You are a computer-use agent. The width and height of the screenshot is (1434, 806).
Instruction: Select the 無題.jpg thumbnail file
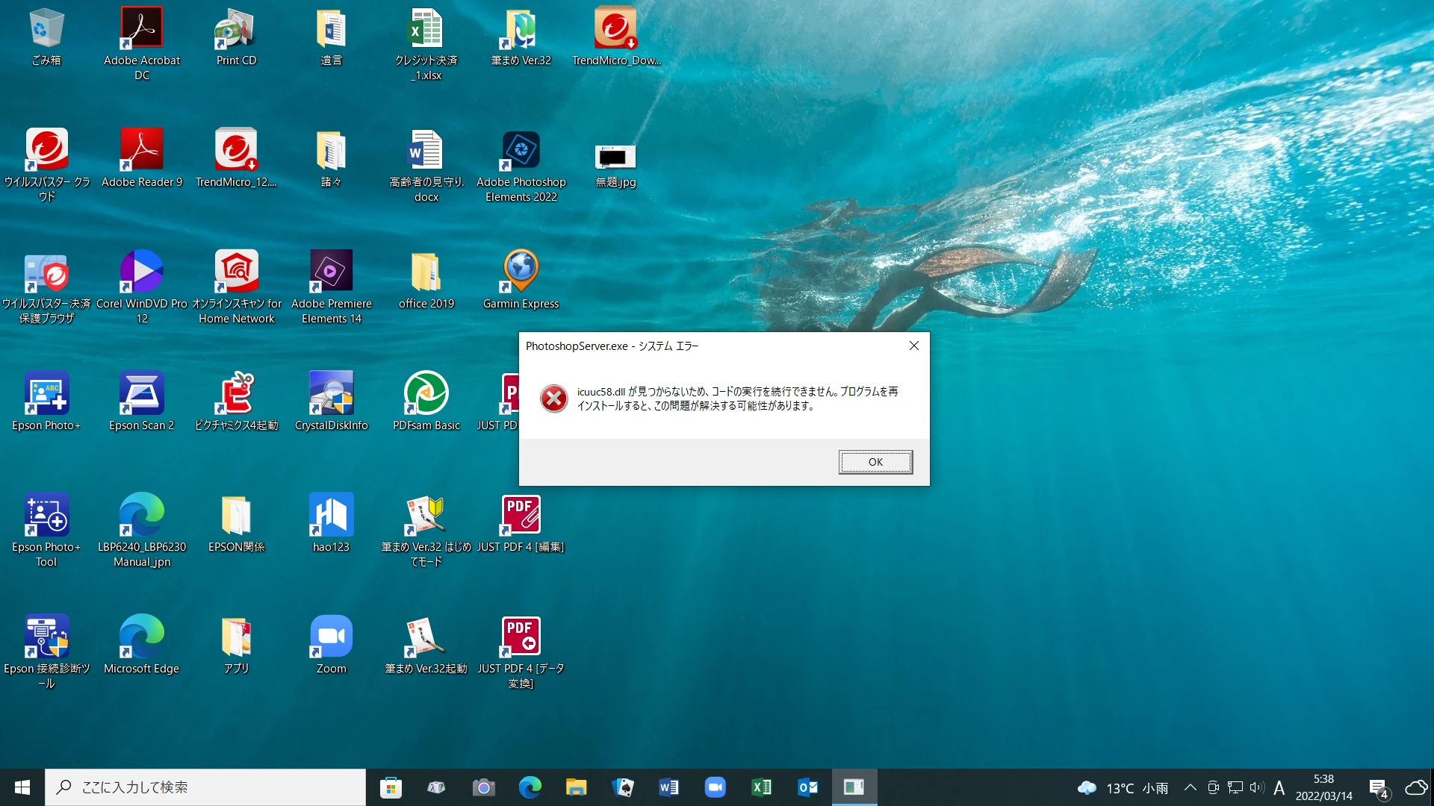point(615,157)
